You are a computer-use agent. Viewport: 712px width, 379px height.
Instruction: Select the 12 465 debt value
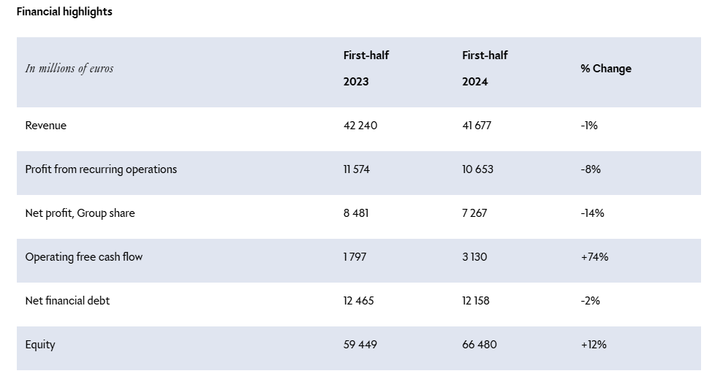click(358, 301)
